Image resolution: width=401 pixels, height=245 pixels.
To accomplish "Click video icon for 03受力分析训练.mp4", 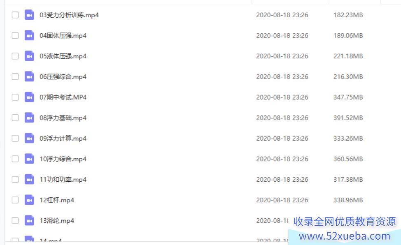I will pyautogui.click(x=29, y=15).
